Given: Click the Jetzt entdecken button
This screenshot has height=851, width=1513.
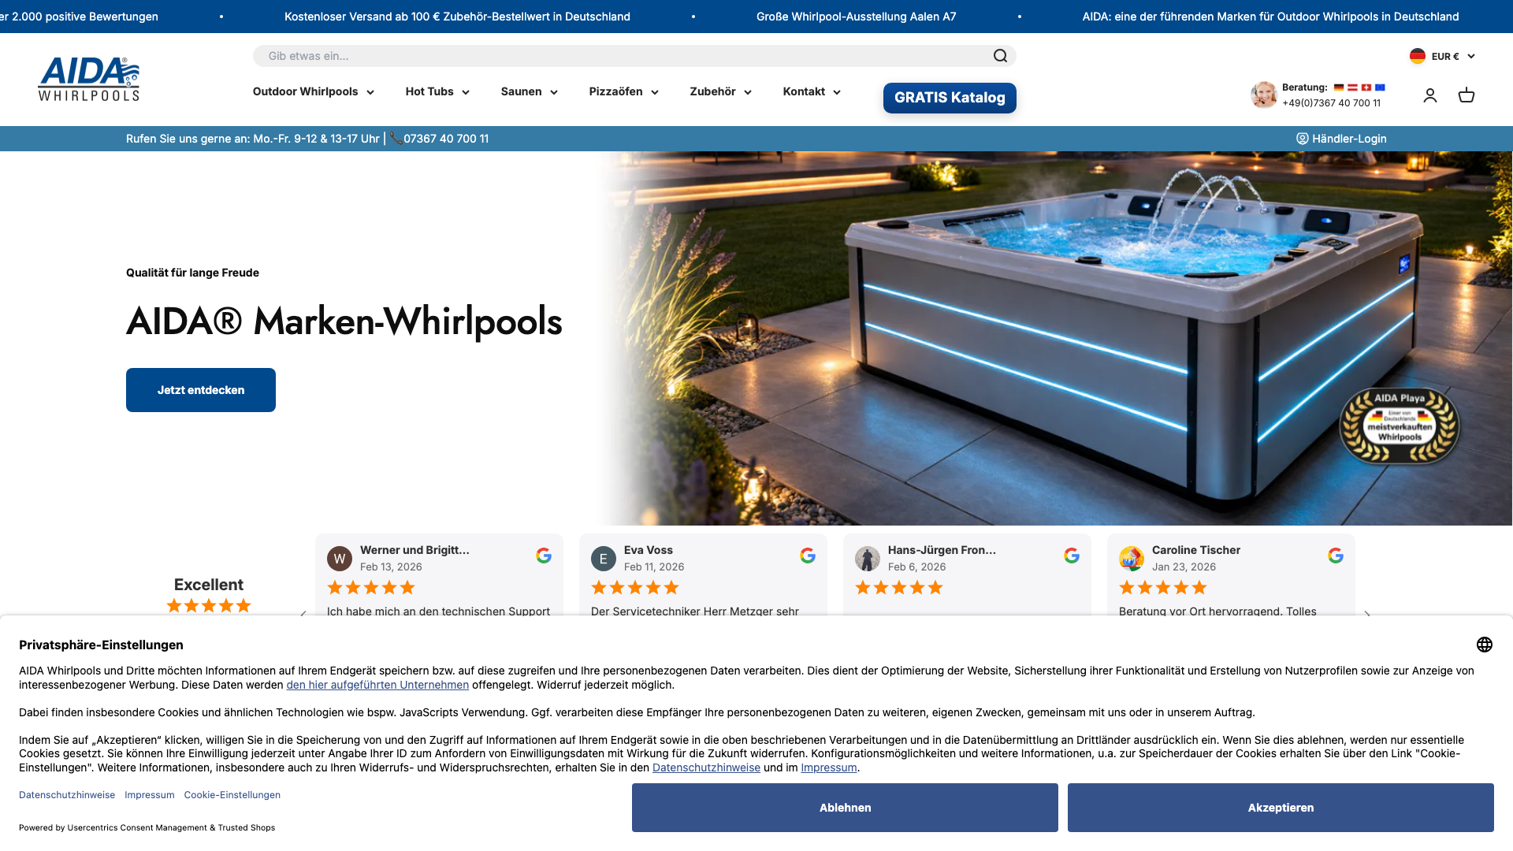Looking at the screenshot, I should click(201, 390).
